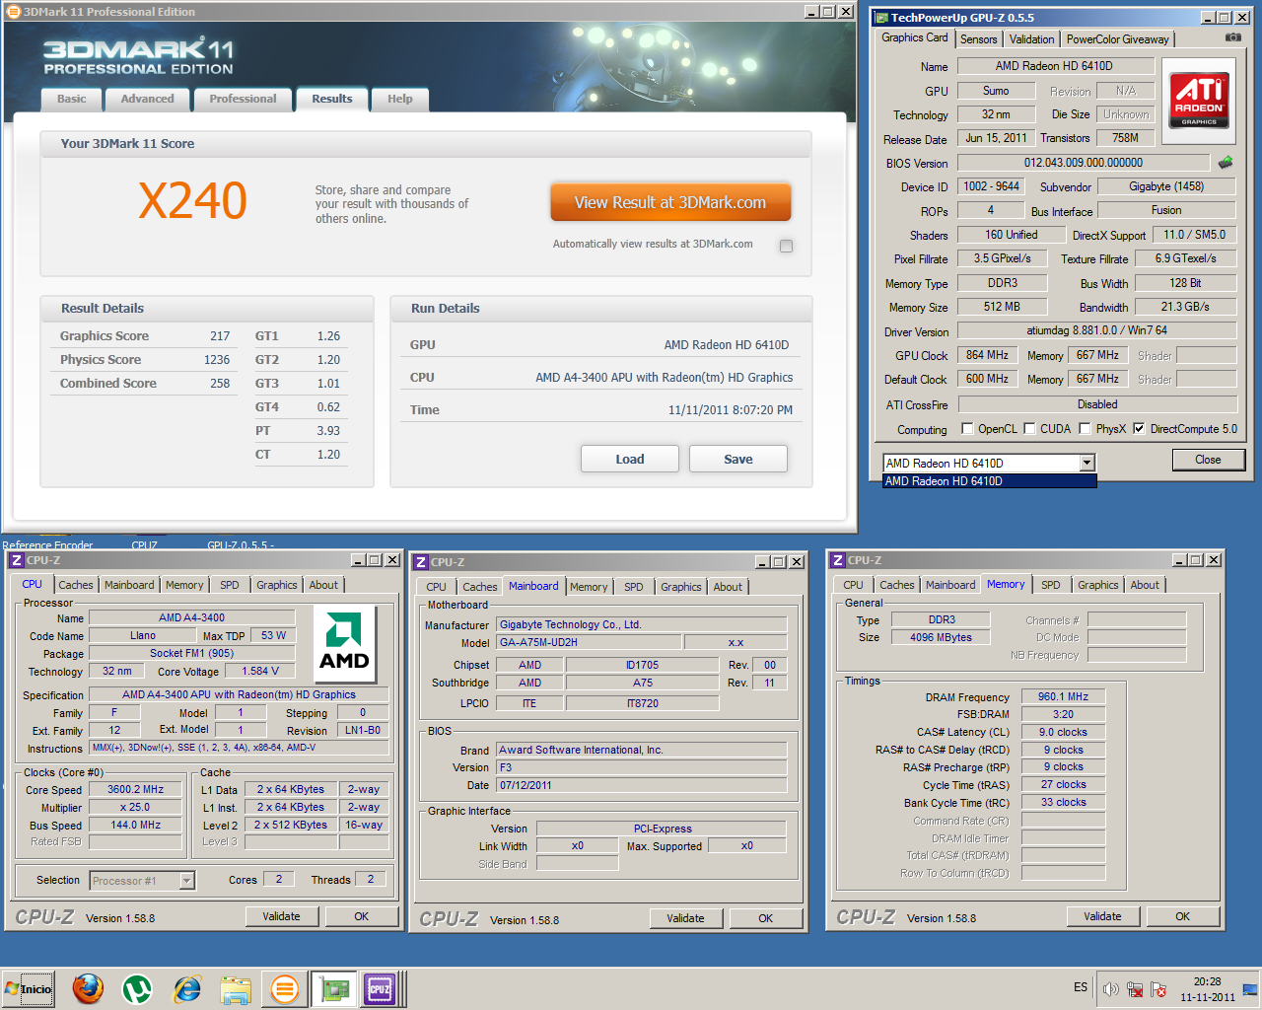Viewport: 1262px width, 1010px height.
Task: Enable automatically view results at 3DMark.com
Action: point(786,246)
